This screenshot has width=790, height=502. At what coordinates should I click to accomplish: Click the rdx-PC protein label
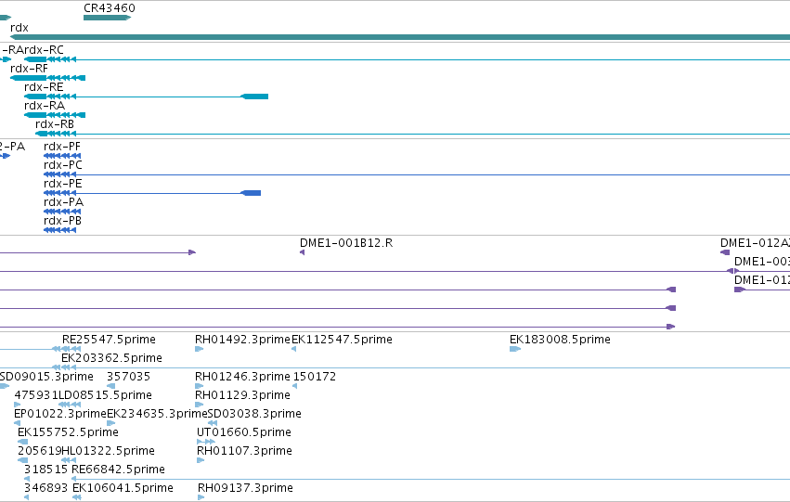pyautogui.click(x=63, y=165)
